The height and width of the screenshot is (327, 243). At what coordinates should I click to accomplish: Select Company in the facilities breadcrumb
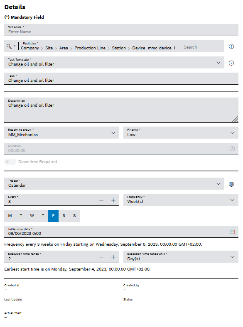[30, 48]
